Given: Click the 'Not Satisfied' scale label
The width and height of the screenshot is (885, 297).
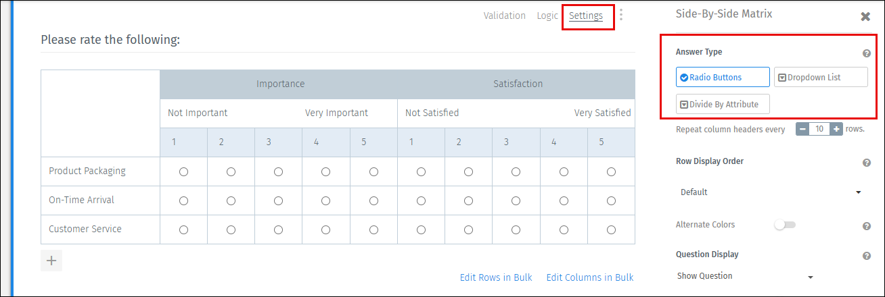Looking at the screenshot, I should click(432, 113).
